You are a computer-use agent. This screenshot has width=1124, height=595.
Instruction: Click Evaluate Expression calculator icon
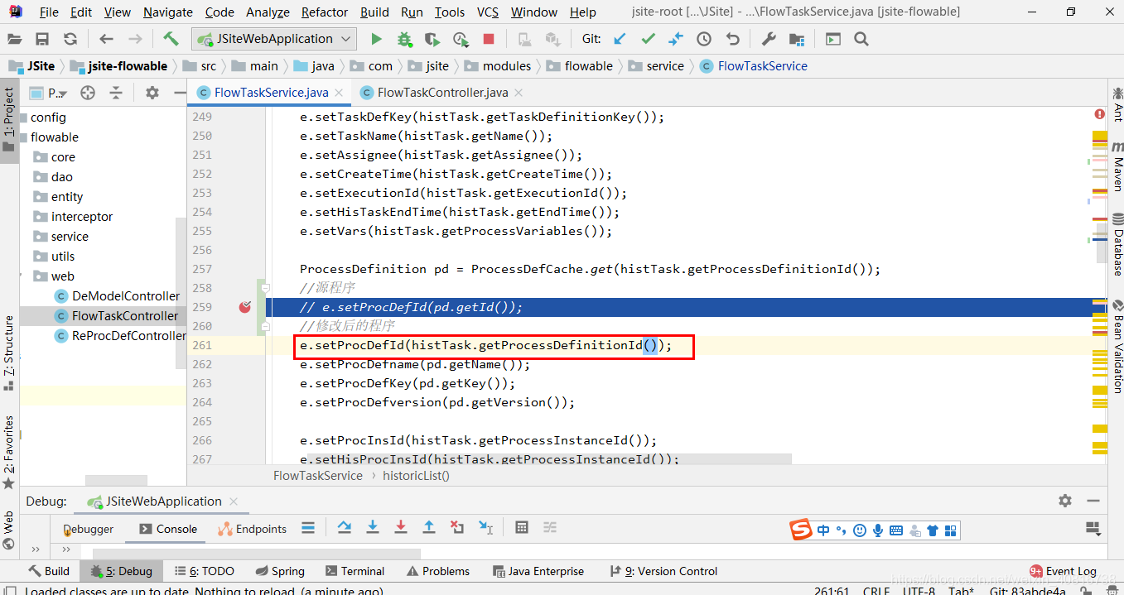click(522, 527)
